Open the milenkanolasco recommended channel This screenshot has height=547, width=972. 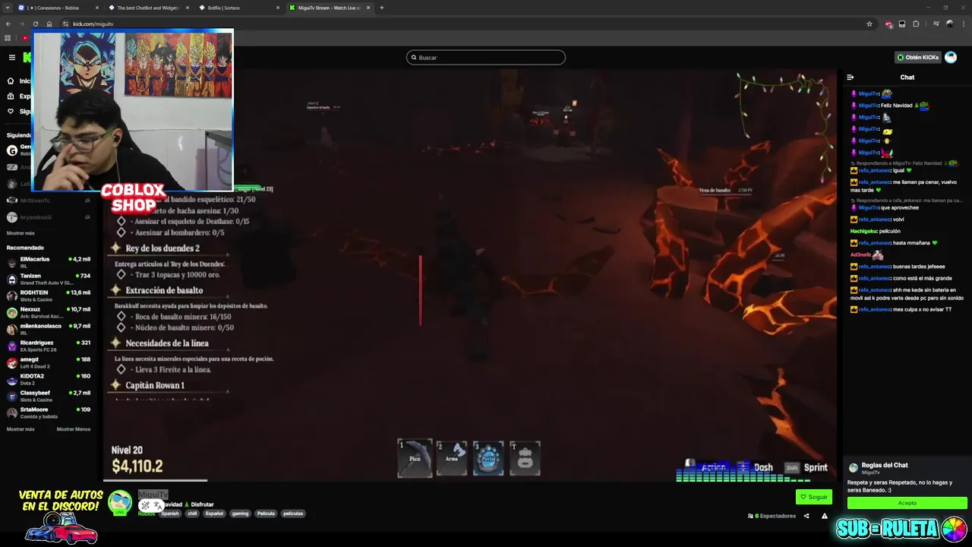pyautogui.click(x=49, y=329)
